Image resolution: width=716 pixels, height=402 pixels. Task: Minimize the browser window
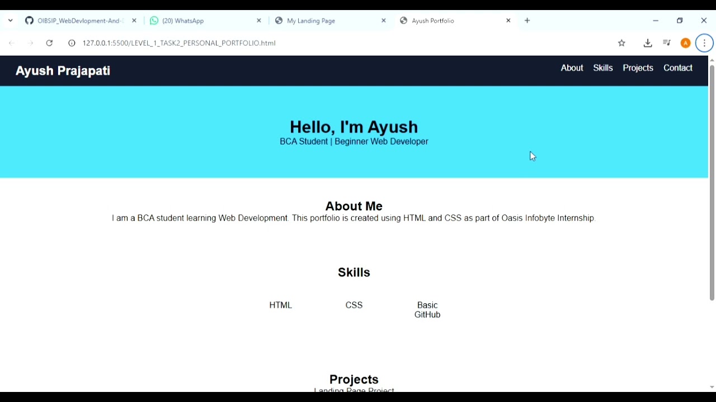pos(656,21)
